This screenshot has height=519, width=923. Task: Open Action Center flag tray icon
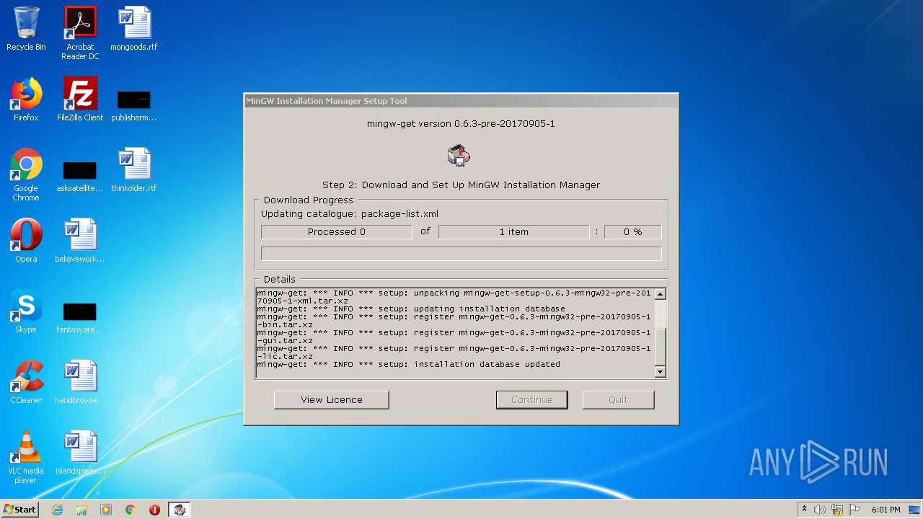pos(854,510)
